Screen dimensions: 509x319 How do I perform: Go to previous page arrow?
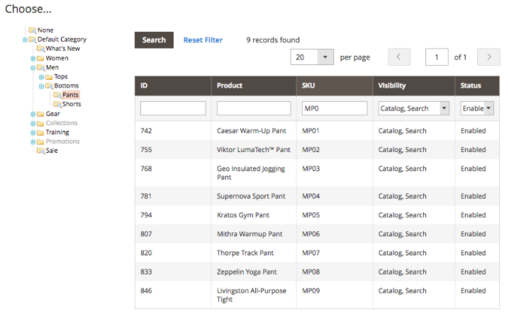pos(399,57)
